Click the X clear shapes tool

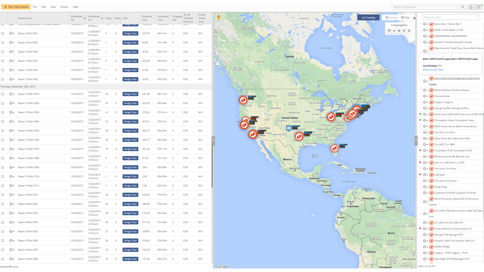[409, 31]
